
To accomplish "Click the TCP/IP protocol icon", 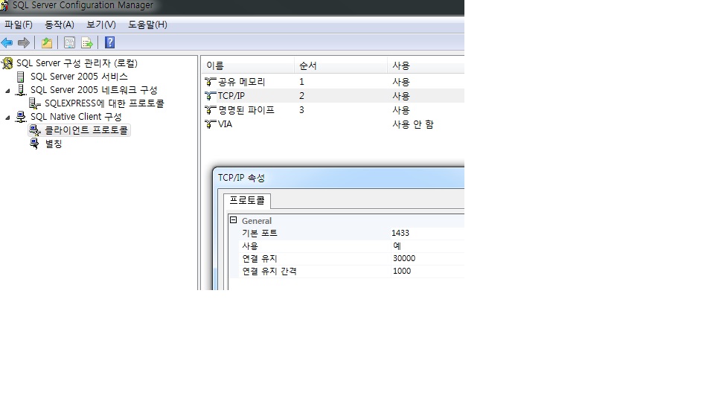I will (x=210, y=96).
